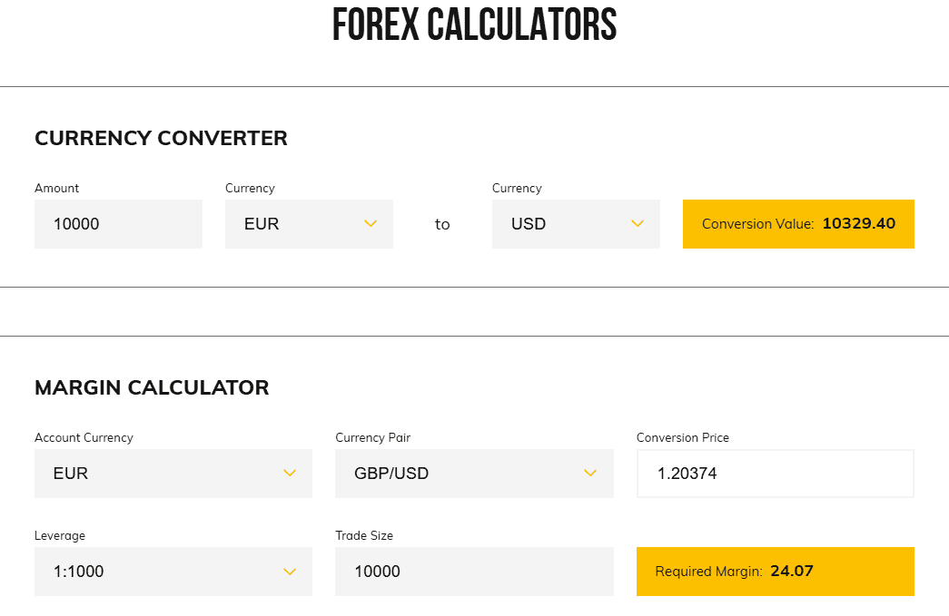Expand the Account Currency dropdown
The image size is (949, 616).
tap(173, 474)
